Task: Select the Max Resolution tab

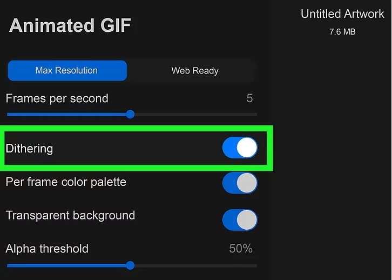Action: 67,70
